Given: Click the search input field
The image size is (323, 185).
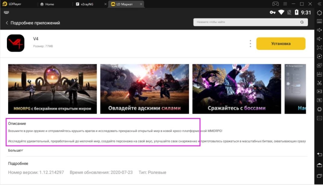Looking at the screenshot, I should 251,22.
